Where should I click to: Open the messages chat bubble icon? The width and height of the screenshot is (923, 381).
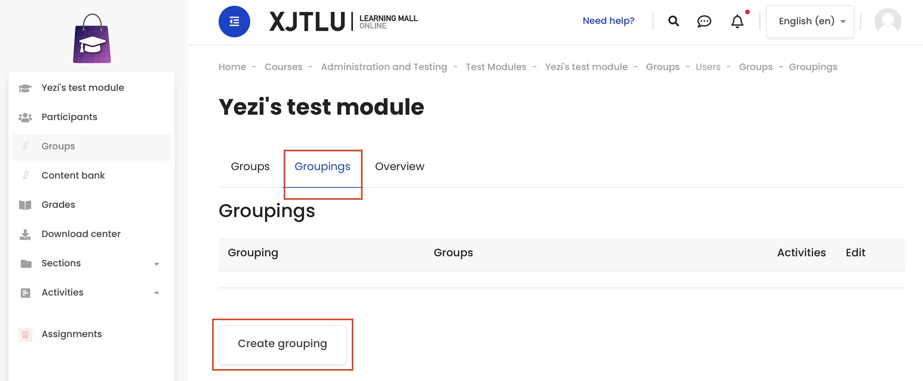(704, 21)
